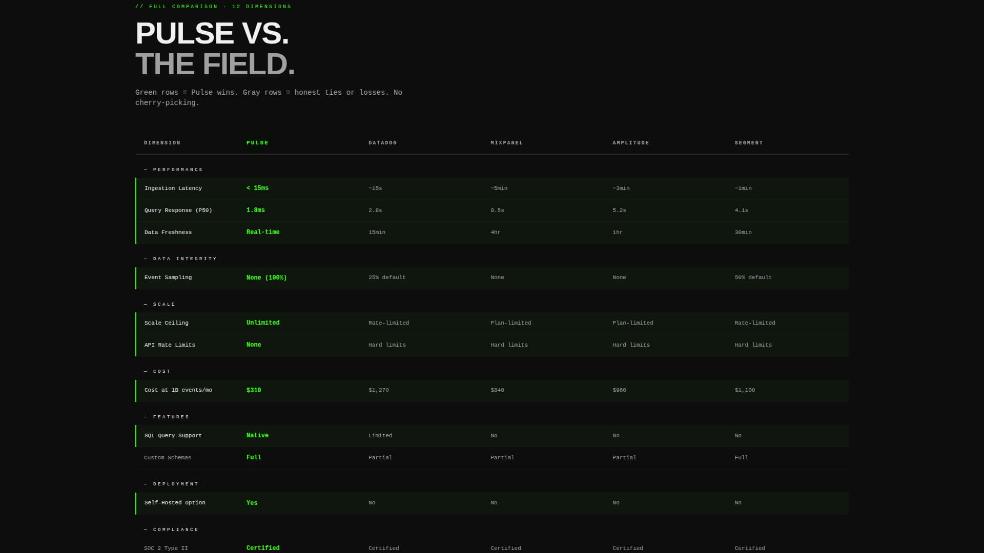Click the 'PULSE VS. THE FIELD.' headline
The width and height of the screenshot is (984, 553).
215,49
